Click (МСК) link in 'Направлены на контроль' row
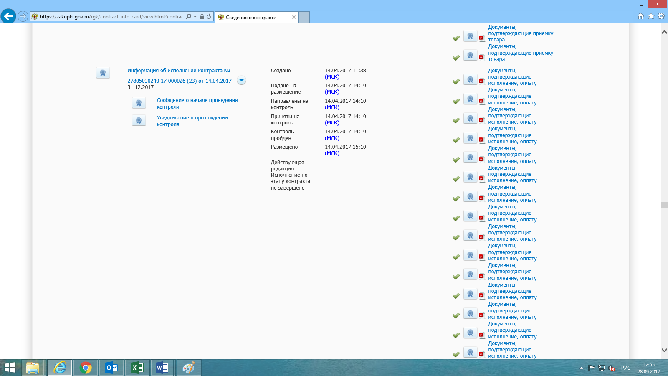Screen dimensions: 668x376 (x=332, y=107)
